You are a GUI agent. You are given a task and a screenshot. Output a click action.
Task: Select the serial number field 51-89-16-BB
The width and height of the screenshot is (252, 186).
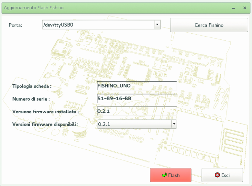point(136,99)
